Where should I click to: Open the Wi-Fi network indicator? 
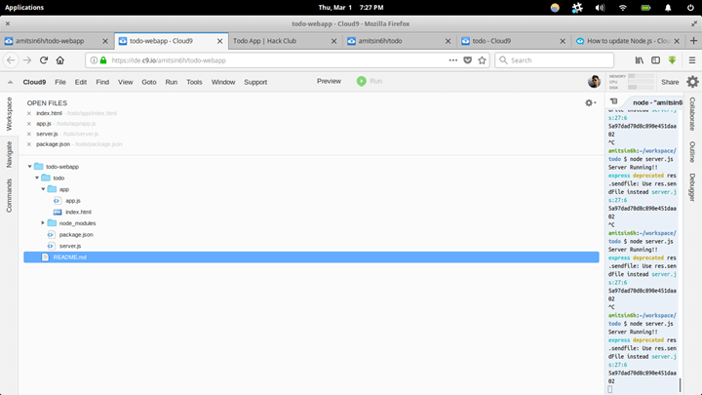(x=623, y=8)
